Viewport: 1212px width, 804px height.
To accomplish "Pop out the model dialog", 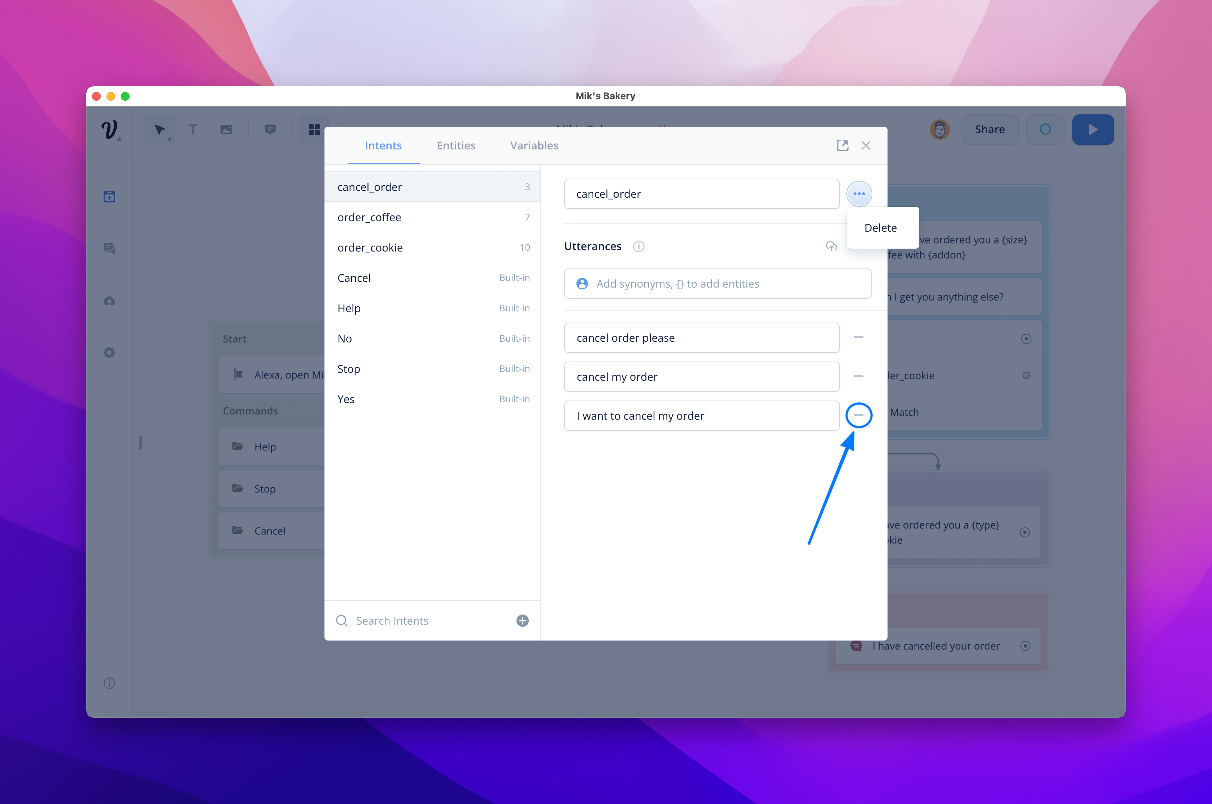I will point(842,146).
